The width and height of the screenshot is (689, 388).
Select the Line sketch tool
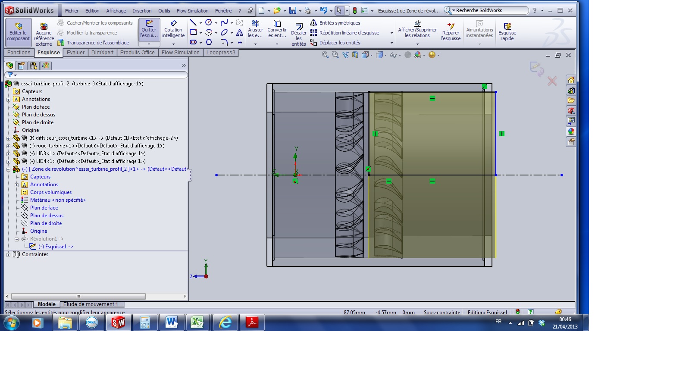(x=193, y=22)
